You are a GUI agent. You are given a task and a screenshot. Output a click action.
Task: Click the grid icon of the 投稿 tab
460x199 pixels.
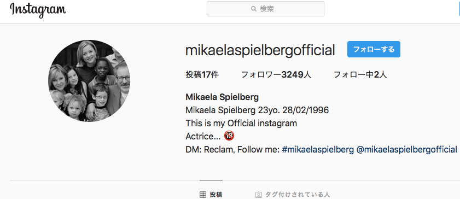coord(203,194)
